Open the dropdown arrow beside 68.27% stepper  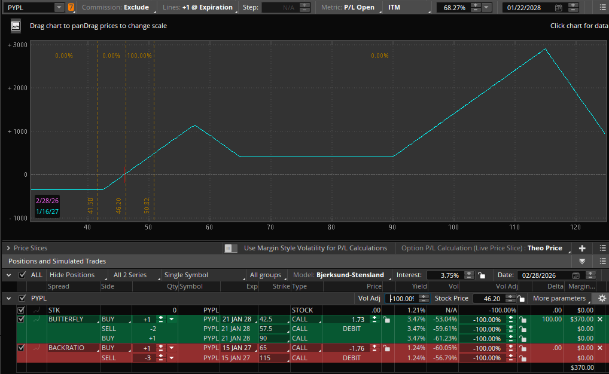[x=486, y=7]
